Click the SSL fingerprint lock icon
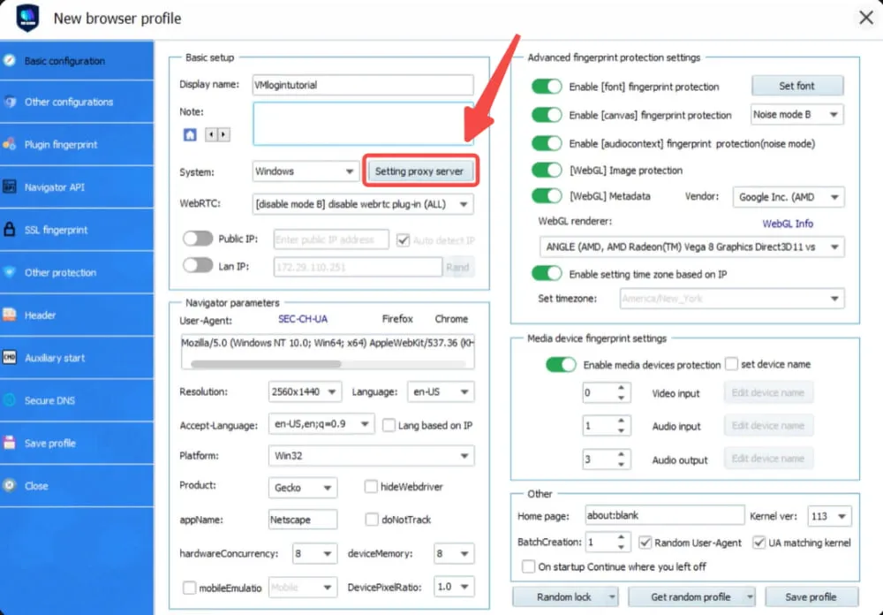Screen dimensions: 883x615 [x=10, y=230]
